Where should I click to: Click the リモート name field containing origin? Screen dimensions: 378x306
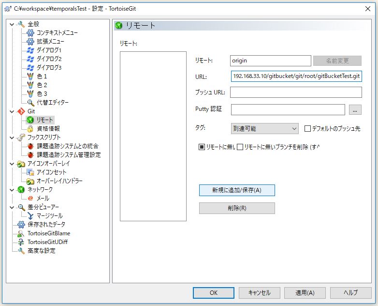click(x=271, y=61)
